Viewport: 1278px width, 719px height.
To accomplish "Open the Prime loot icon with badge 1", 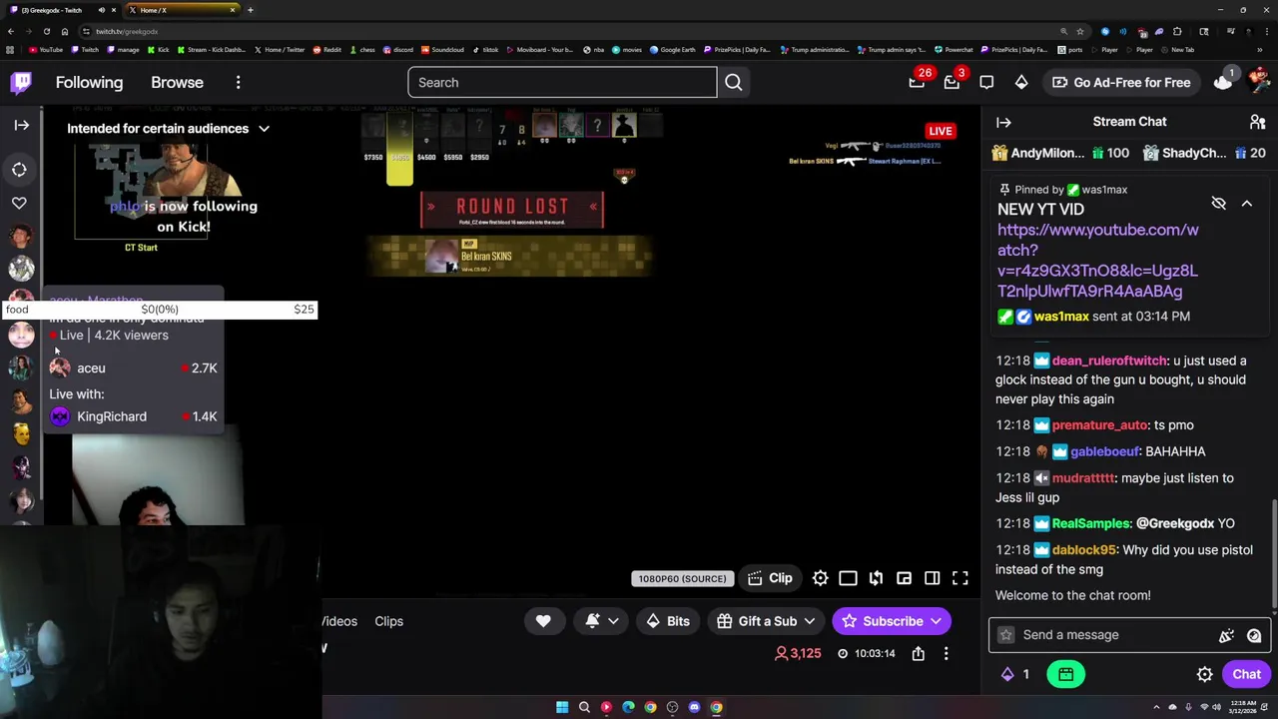I will tap(1223, 82).
